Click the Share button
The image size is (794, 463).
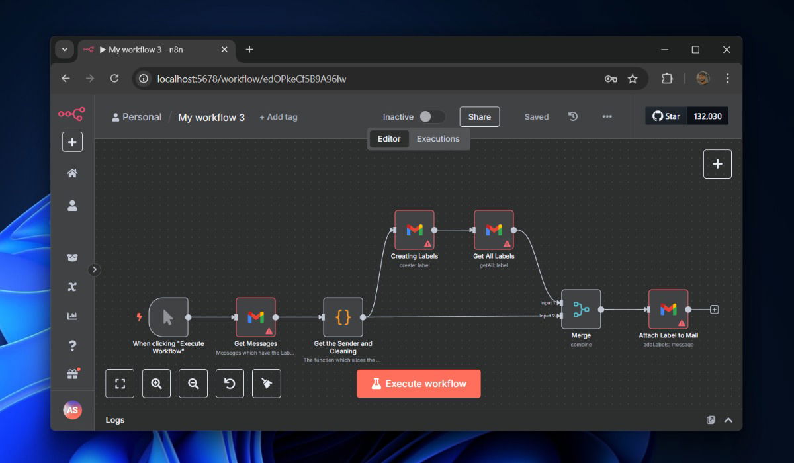click(x=479, y=116)
